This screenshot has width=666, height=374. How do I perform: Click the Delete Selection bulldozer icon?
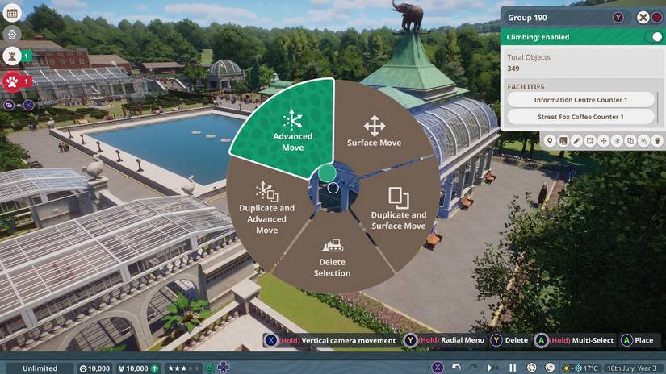[333, 245]
